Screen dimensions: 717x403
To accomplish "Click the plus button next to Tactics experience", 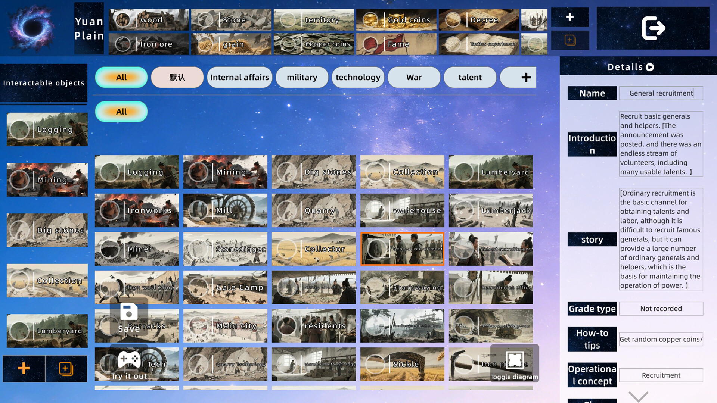I will coord(569,17).
